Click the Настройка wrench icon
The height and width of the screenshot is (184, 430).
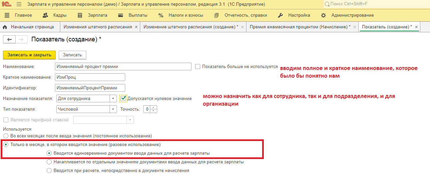[280, 15]
